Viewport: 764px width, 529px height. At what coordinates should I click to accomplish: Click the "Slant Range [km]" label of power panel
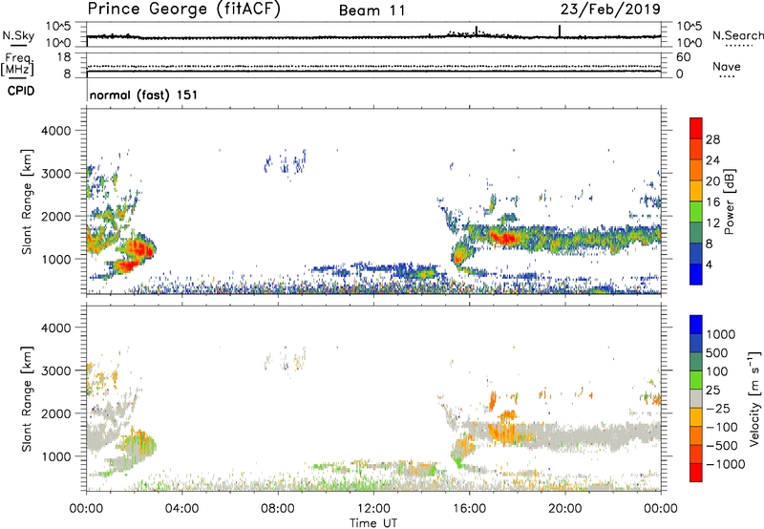(x=27, y=202)
